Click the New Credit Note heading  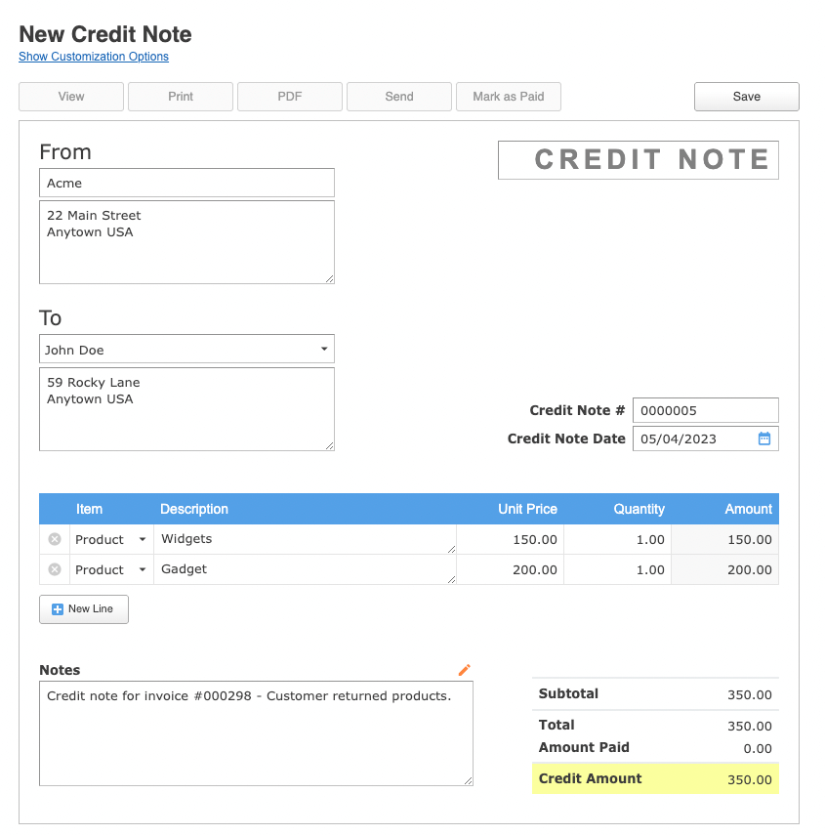click(105, 34)
